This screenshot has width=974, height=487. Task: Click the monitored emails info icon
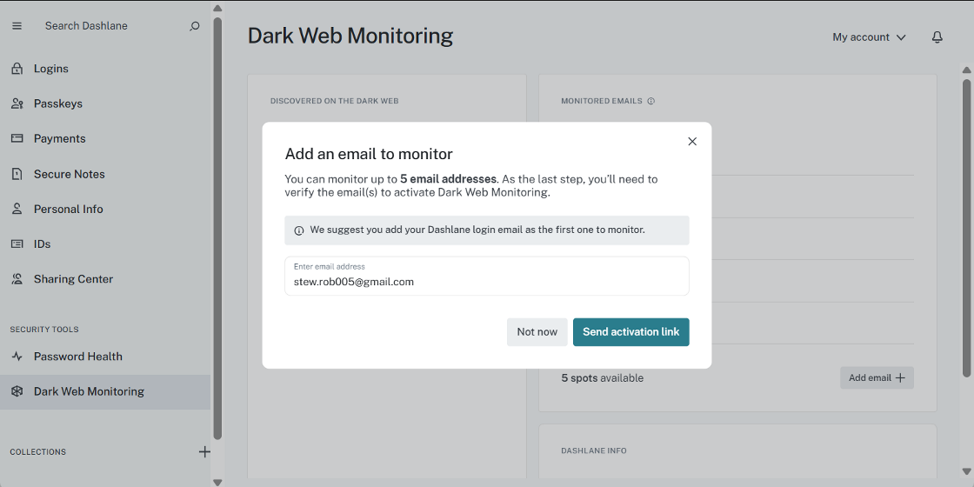[650, 101]
